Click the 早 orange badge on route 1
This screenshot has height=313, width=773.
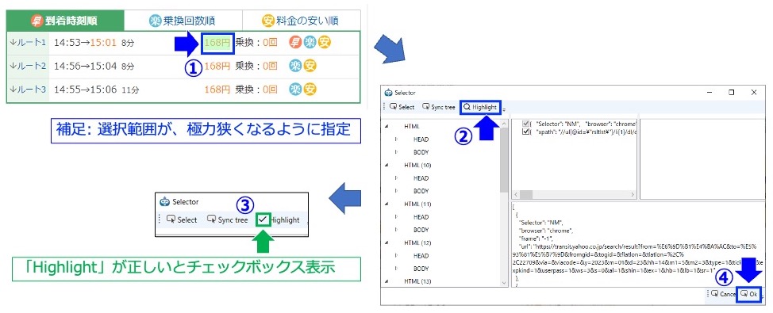(x=294, y=42)
